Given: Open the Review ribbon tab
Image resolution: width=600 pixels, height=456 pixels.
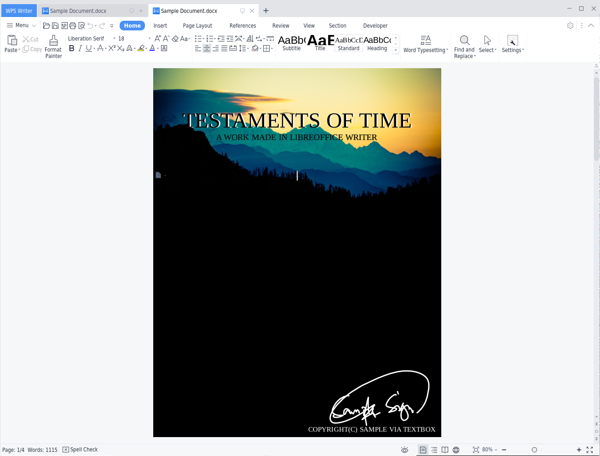Looking at the screenshot, I should pos(281,26).
